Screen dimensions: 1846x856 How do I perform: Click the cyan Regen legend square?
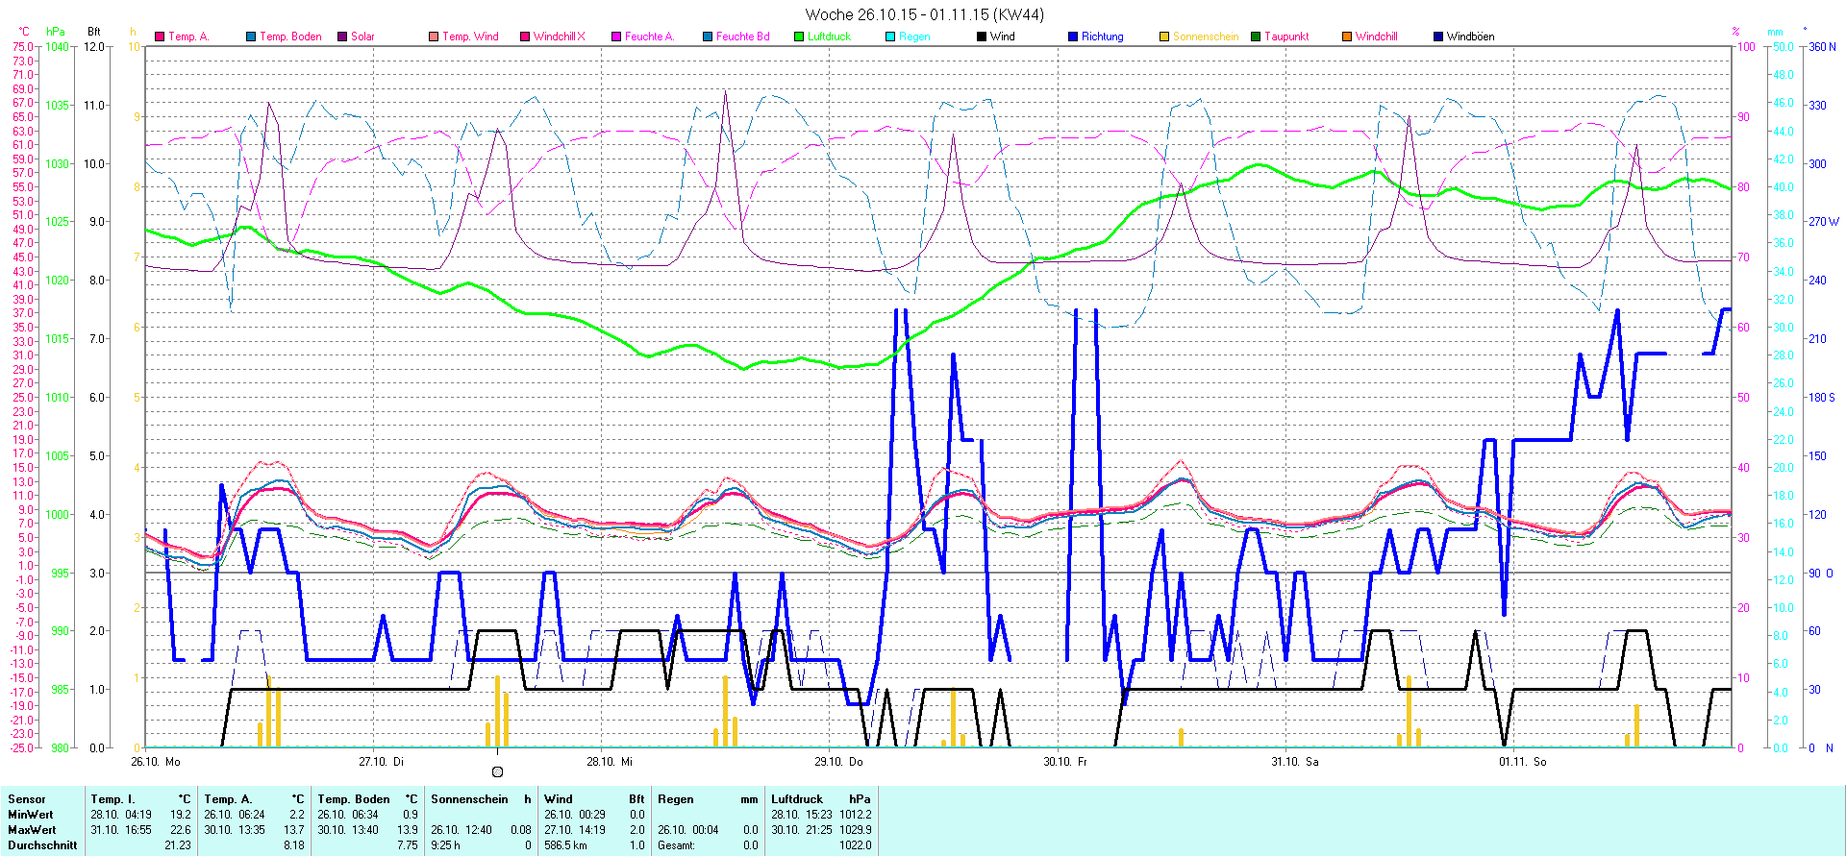(x=890, y=37)
